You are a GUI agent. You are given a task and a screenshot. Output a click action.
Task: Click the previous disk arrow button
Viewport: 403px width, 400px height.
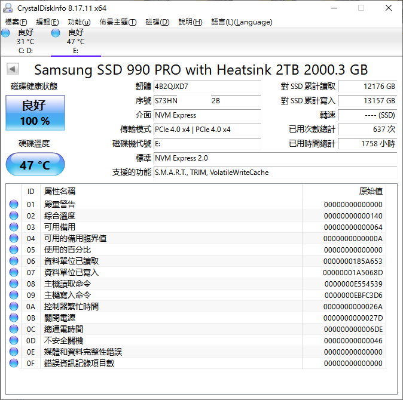click(13, 69)
